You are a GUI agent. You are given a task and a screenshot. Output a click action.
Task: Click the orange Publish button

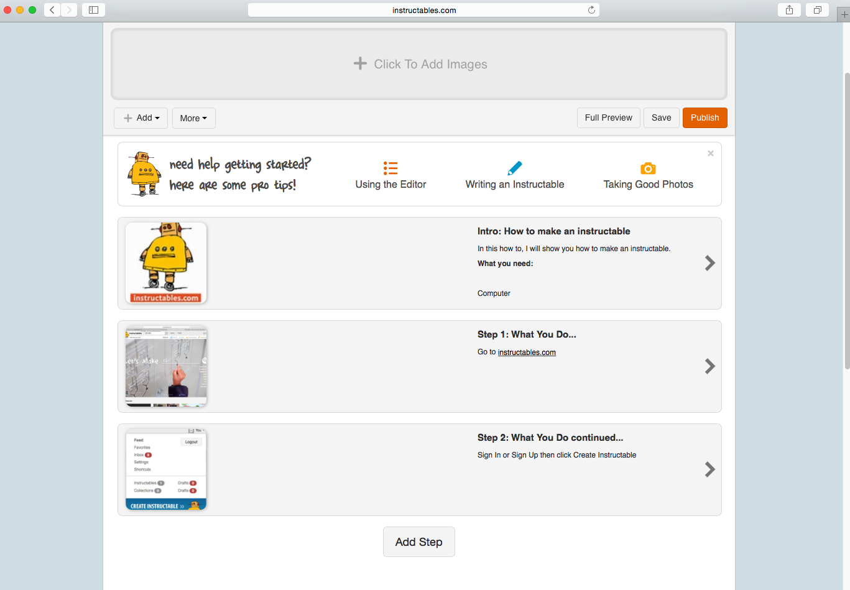point(705,118)
